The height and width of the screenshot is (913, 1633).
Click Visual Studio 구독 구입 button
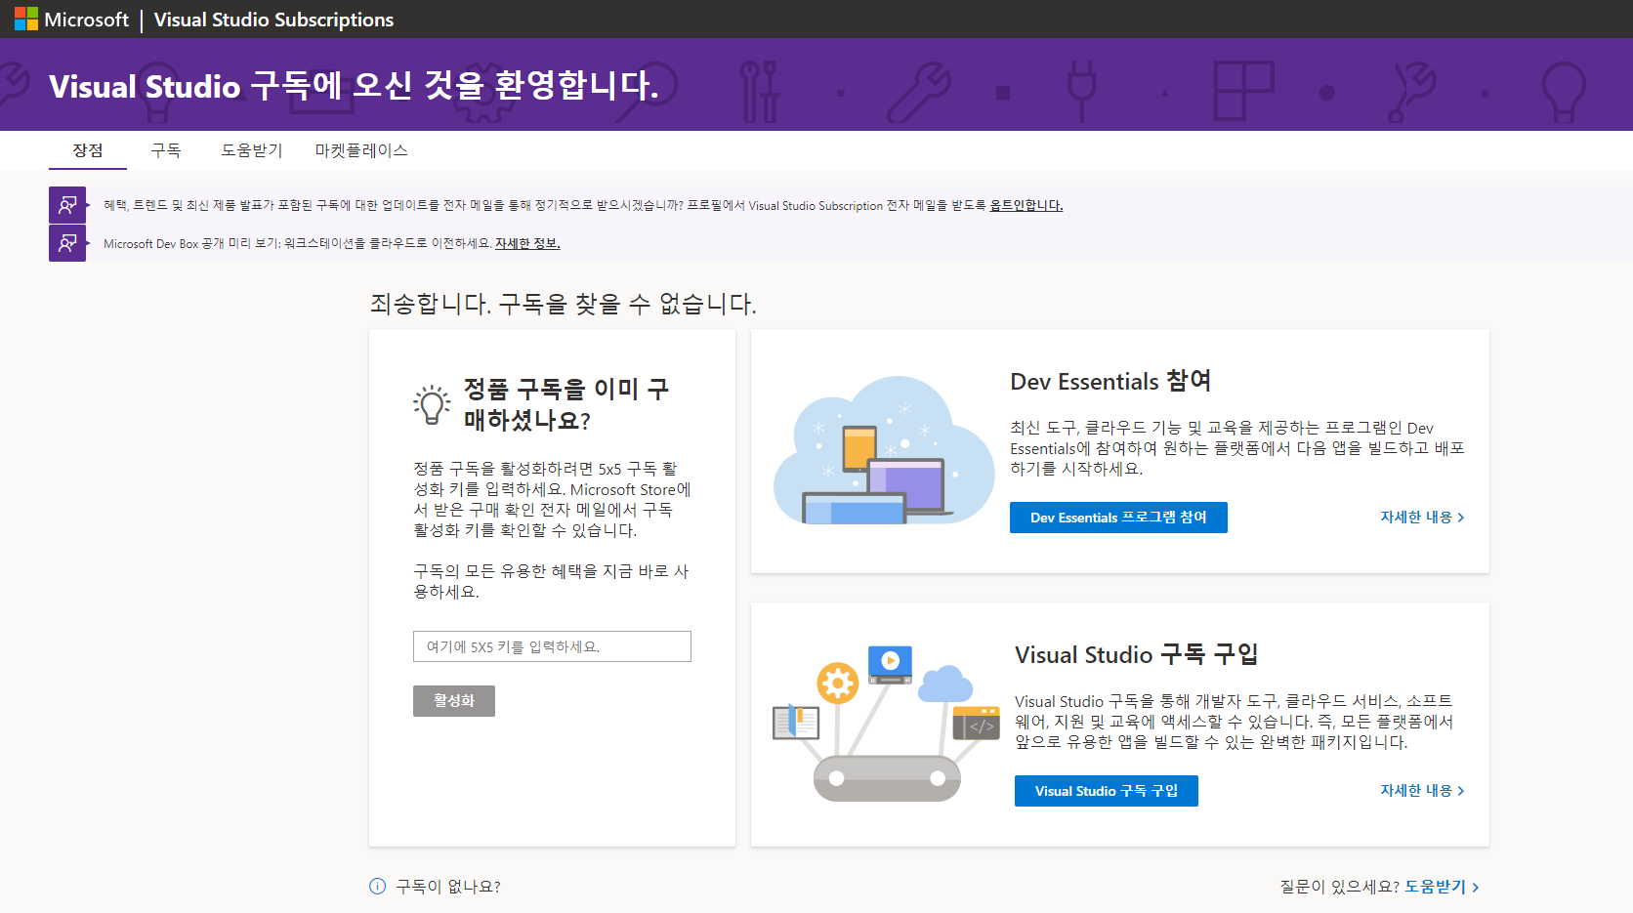1107,791
